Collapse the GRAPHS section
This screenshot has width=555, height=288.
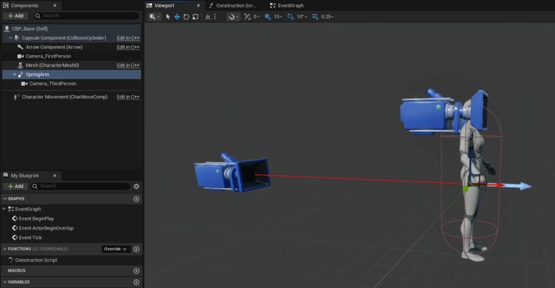[x=5, y=199]
